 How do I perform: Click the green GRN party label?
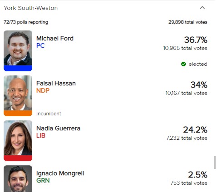pyautogui.click(x=43, y=180)
